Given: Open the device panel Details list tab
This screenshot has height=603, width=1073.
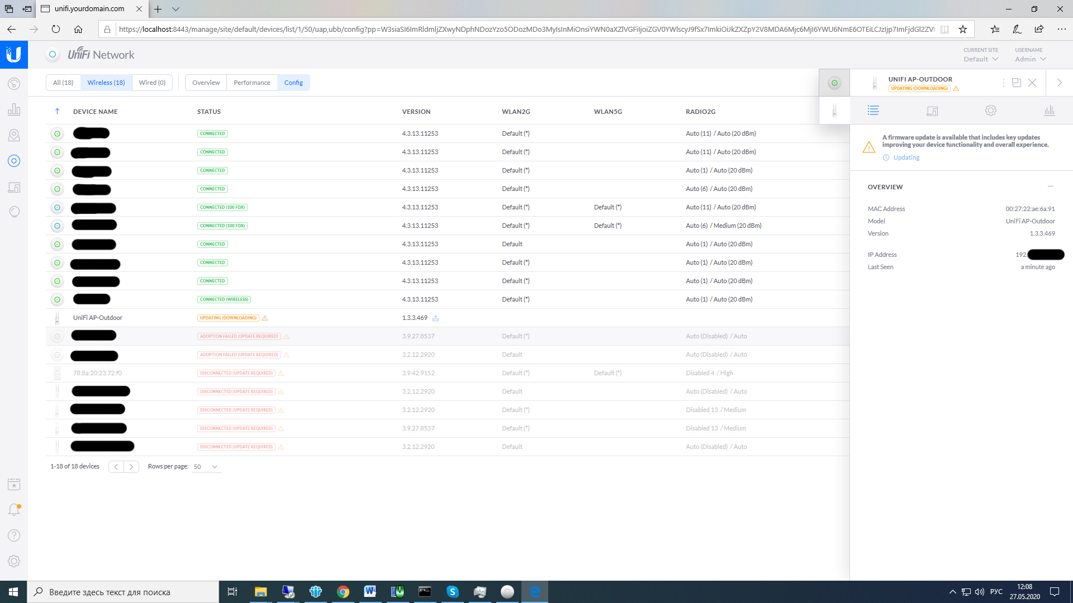Looking at the screenshot, I should tap(873, 111).
